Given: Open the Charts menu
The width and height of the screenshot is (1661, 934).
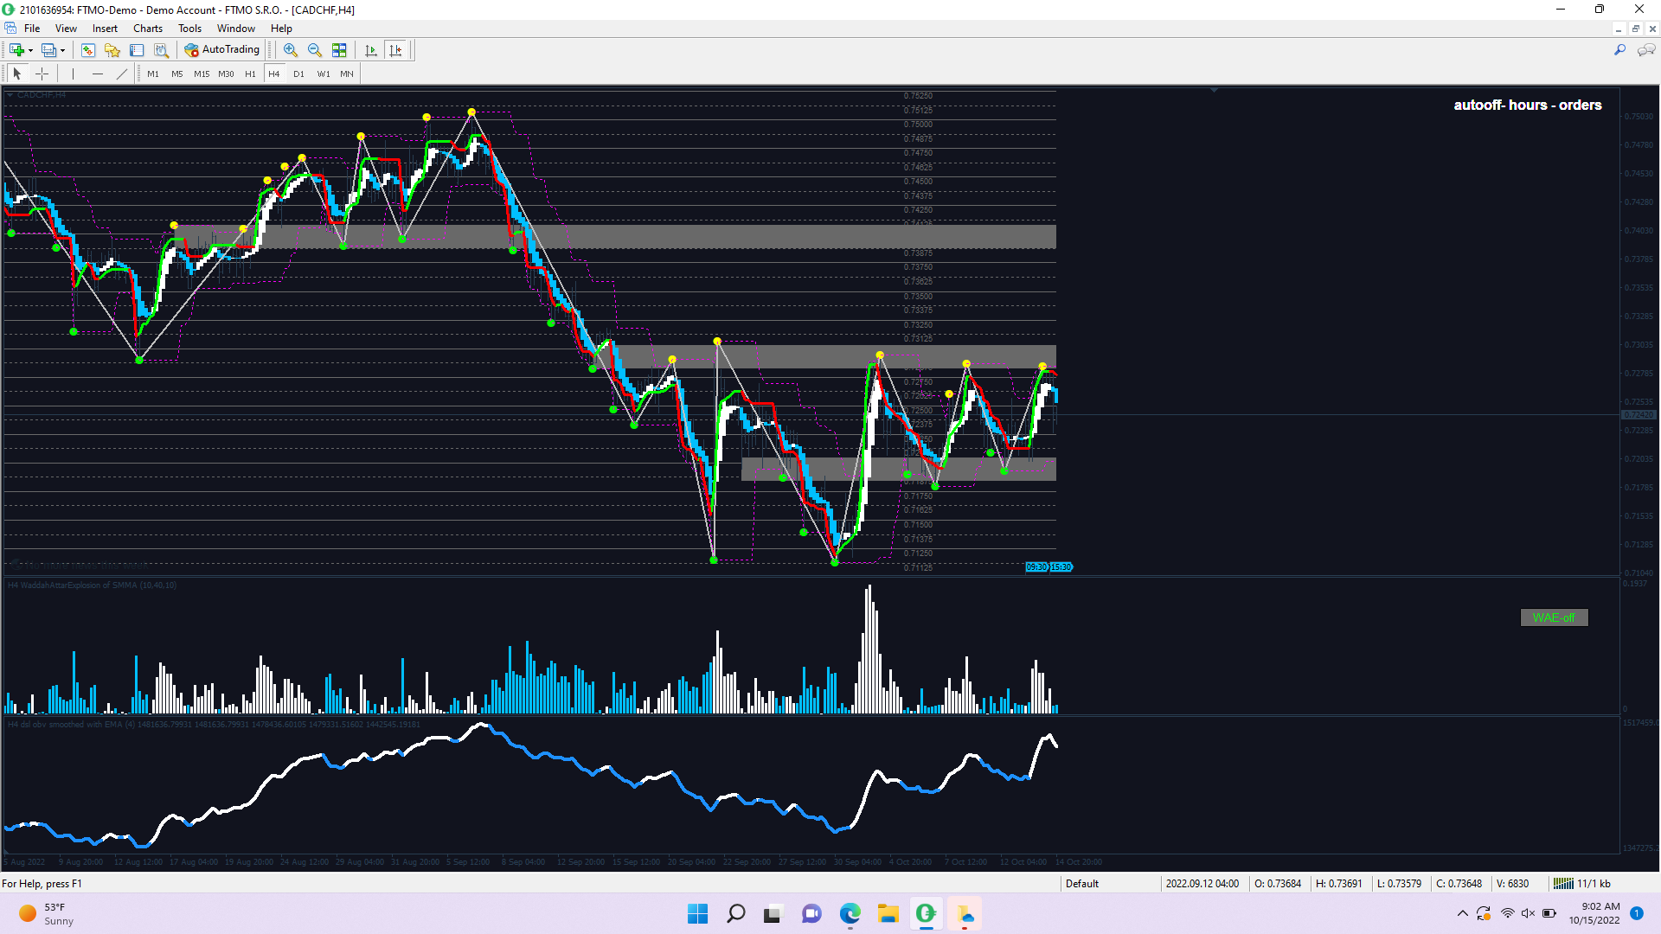Looking at the screenshot, I should (x=147, y=29).
